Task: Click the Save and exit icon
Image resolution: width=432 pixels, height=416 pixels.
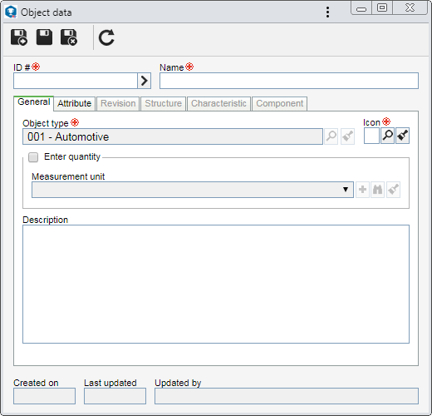Action: pos(69,37)
